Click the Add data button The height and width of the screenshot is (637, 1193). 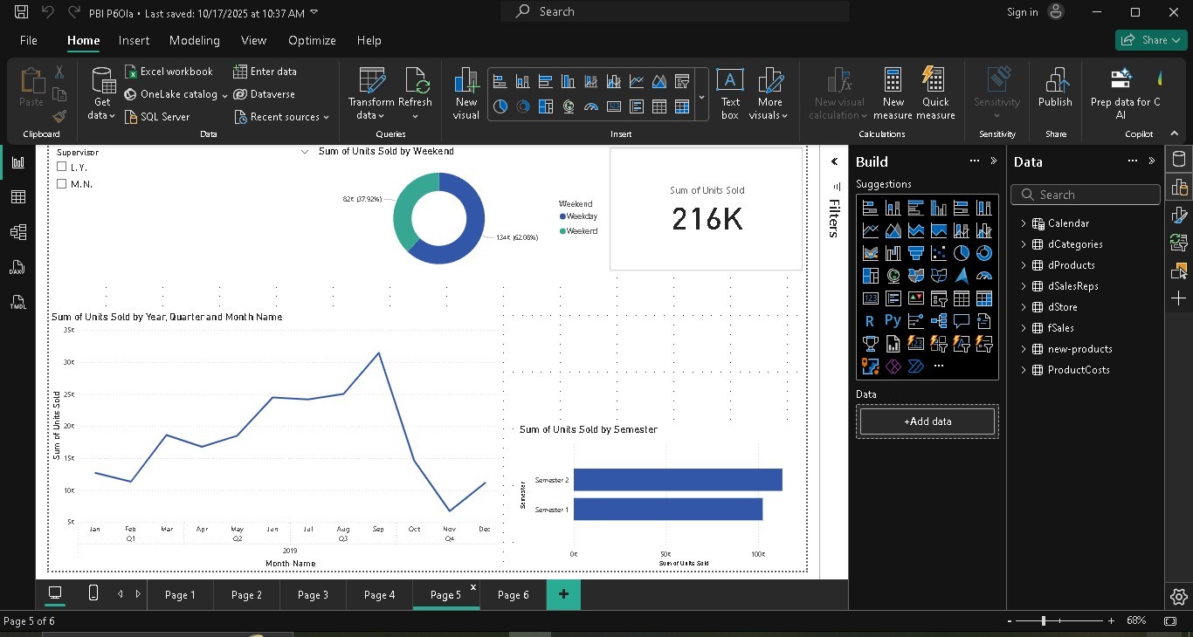click(x=927, y=421)
